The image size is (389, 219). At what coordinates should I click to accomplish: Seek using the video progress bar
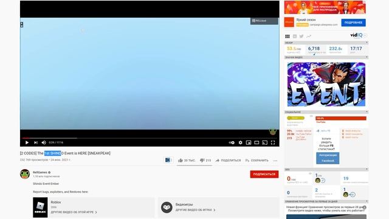point(150,138)
